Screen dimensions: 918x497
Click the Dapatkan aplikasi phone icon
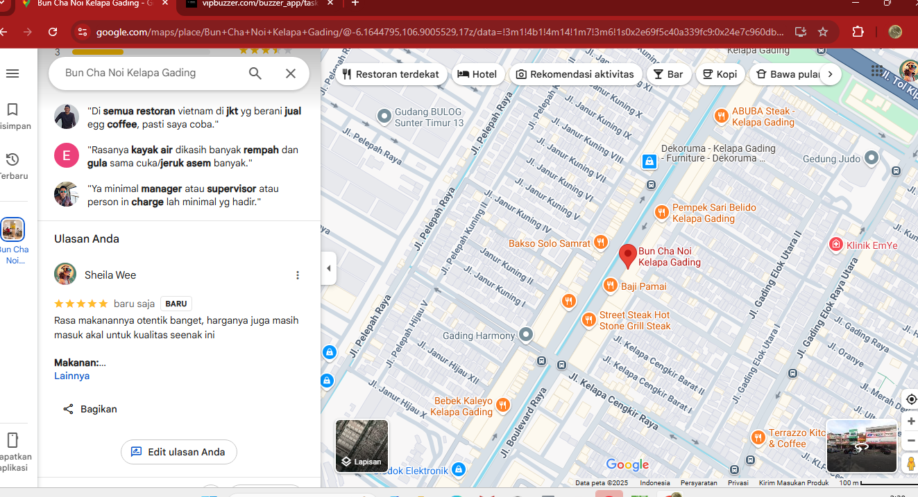(12, 440)
